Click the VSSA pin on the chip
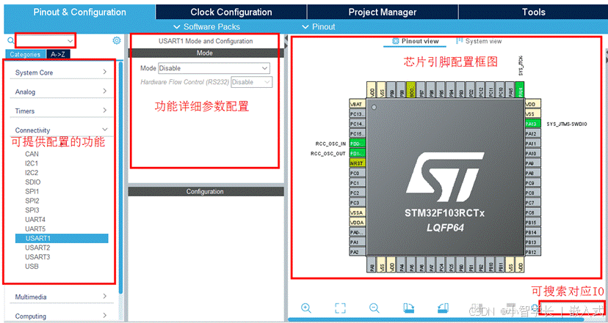The width and height of the screenshot is (608, 323). 358,212
